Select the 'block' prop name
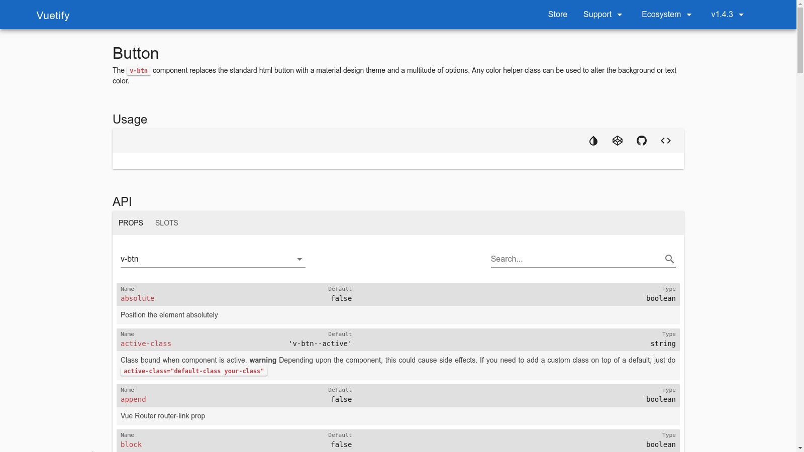804x452 pixels. [x=131, y=444]
